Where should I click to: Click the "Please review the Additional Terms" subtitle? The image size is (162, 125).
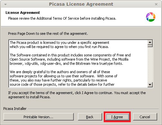click(x=62, y=18)
